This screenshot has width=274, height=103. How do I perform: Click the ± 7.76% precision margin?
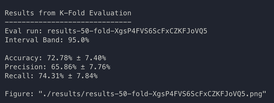[x=96, y=67]
